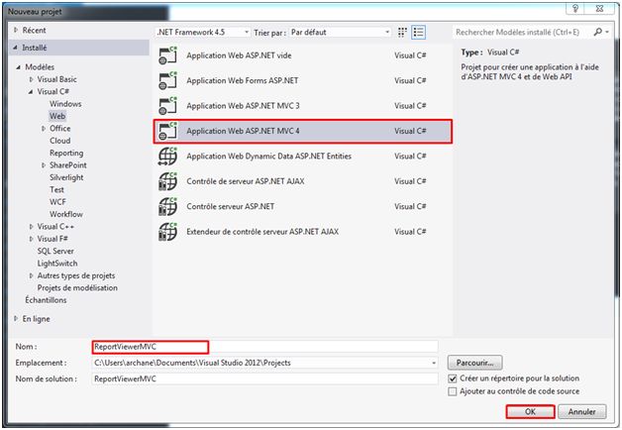Click the Annuler button
622x430 pixels.
(582, 412)
